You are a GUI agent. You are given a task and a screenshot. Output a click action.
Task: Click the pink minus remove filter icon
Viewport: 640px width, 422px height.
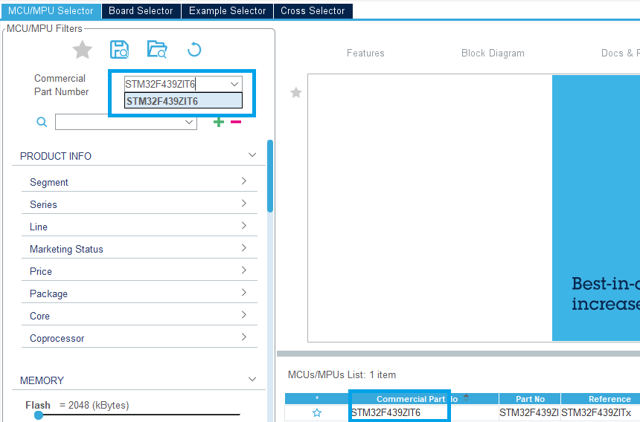coord(236,122)
